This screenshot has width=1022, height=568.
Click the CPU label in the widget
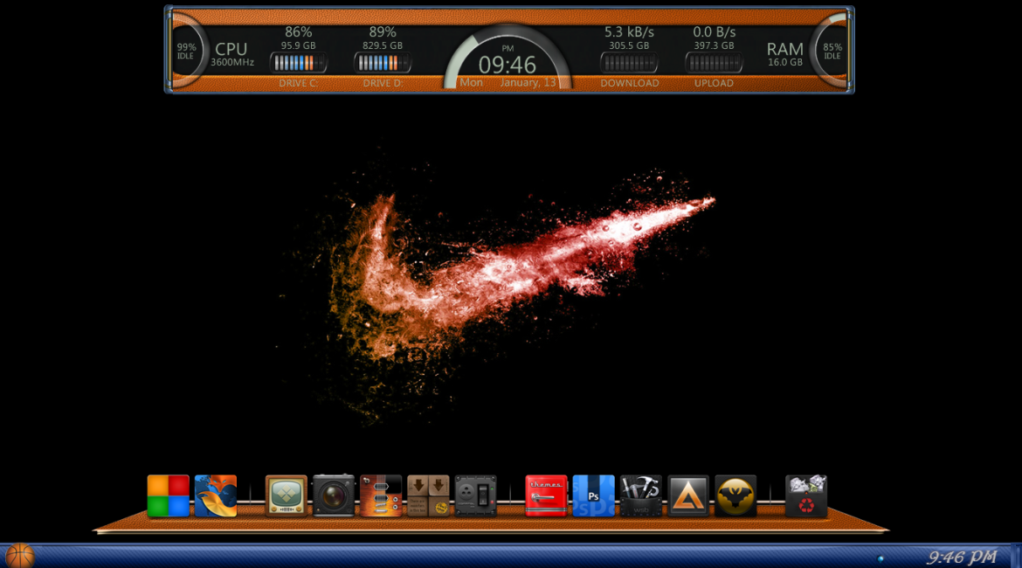point(231,49)
